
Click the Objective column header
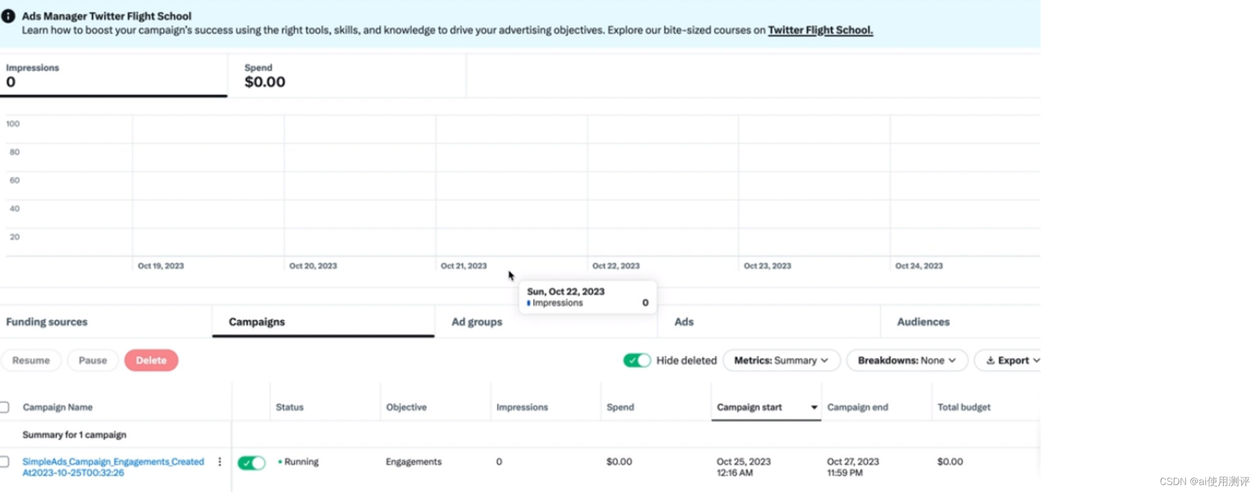tap(406, 407)
